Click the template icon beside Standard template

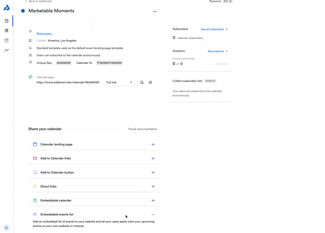(30, 48)
